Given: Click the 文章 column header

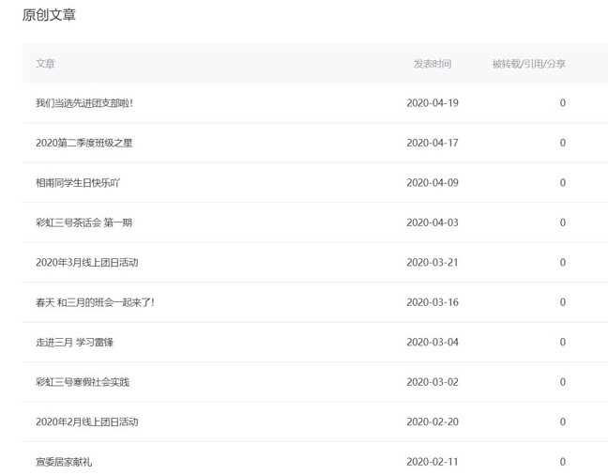Looking at the screenshot, I should tap(45, 64).
